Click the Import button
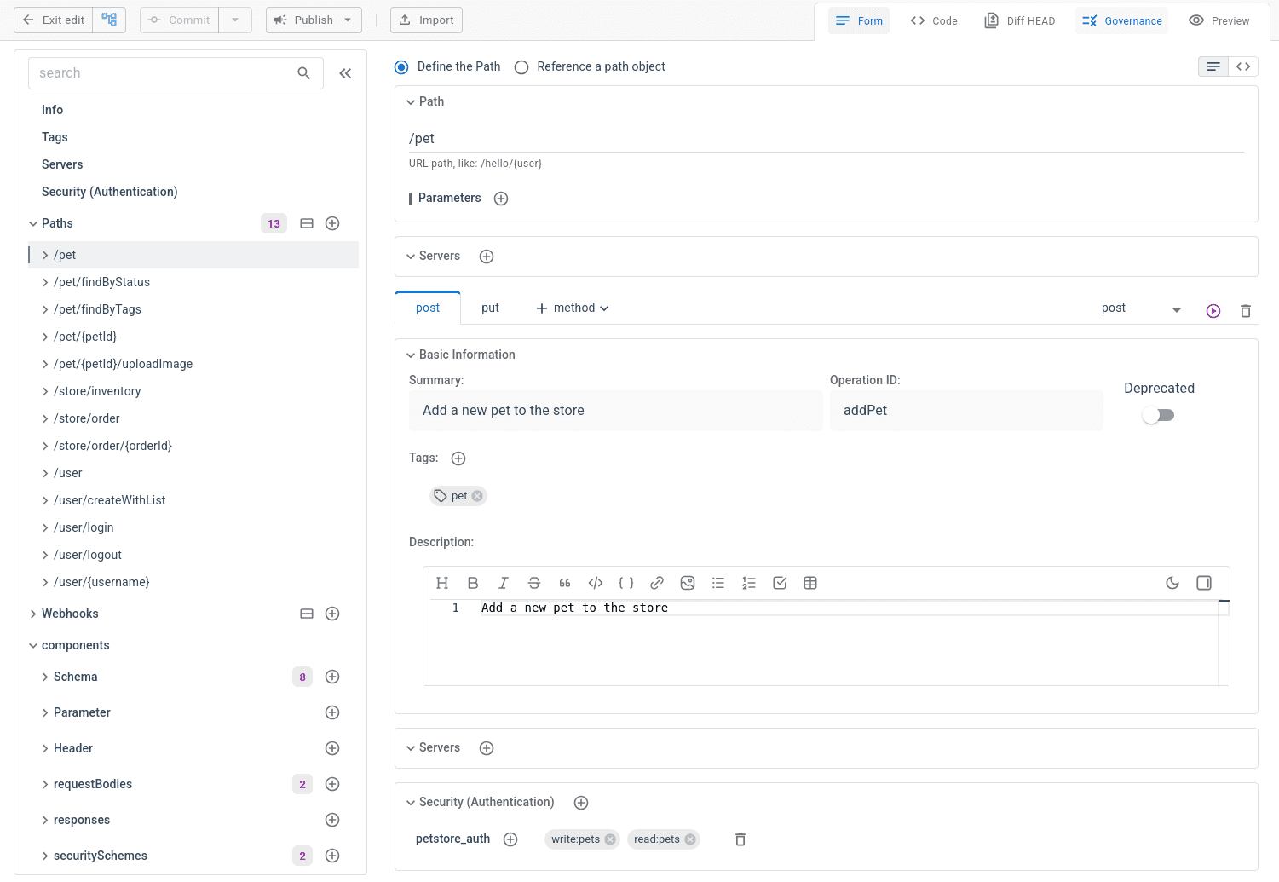Screen dimensions: 1279x882 click(426, 20)
